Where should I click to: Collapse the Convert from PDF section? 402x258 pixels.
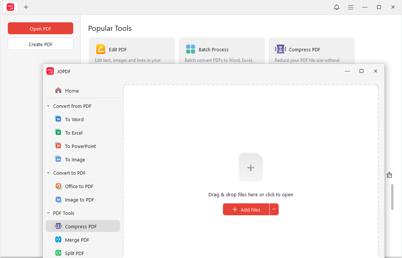coord(48,106)
